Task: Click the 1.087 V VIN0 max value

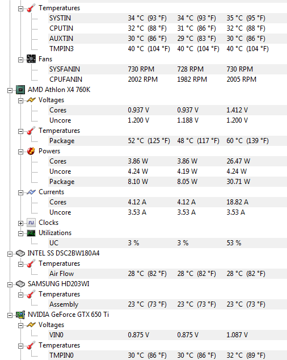Action: pos(237,335)
